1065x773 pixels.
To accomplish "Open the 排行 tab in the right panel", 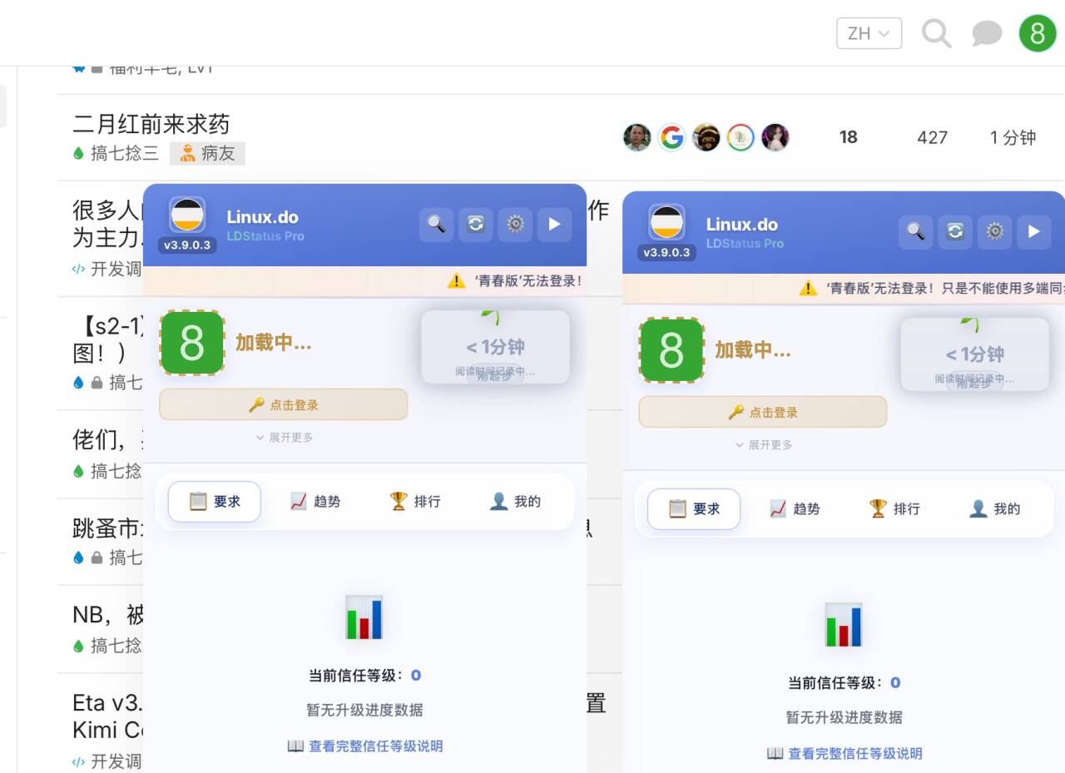I will [x=894, y=509].
